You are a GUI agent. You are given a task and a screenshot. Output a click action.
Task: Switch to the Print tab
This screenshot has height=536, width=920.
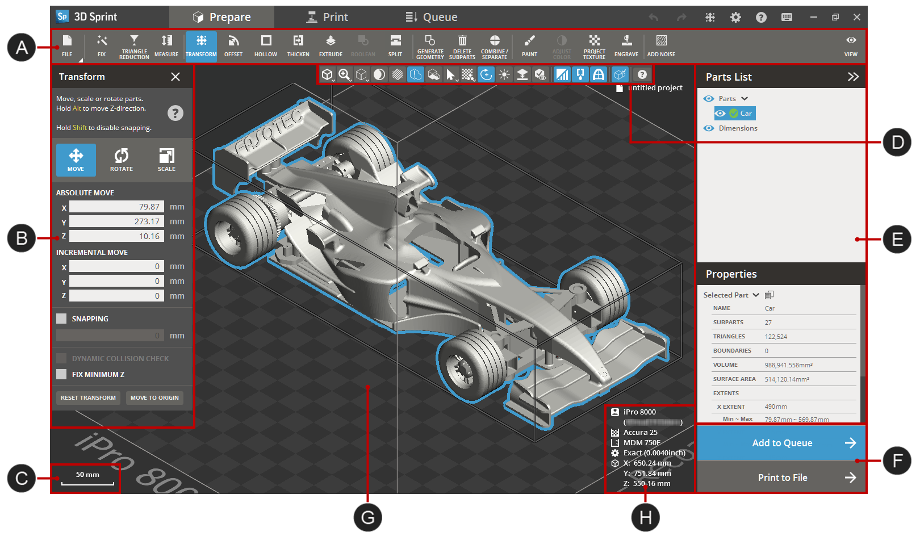click(x=327, y=17)
